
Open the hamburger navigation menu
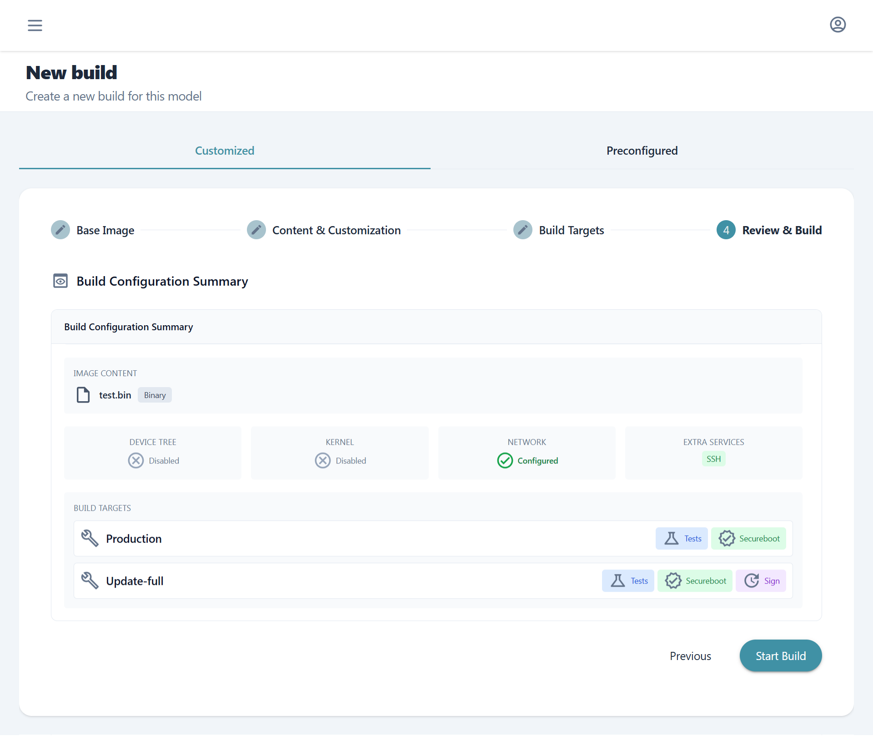(35, 25)
